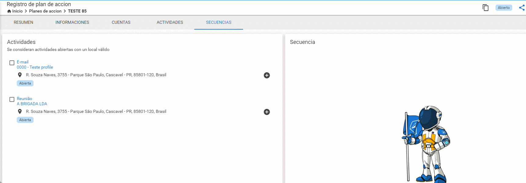
Task: Check the E-mail activity checkbox
Action: click(x=12, y=63)
